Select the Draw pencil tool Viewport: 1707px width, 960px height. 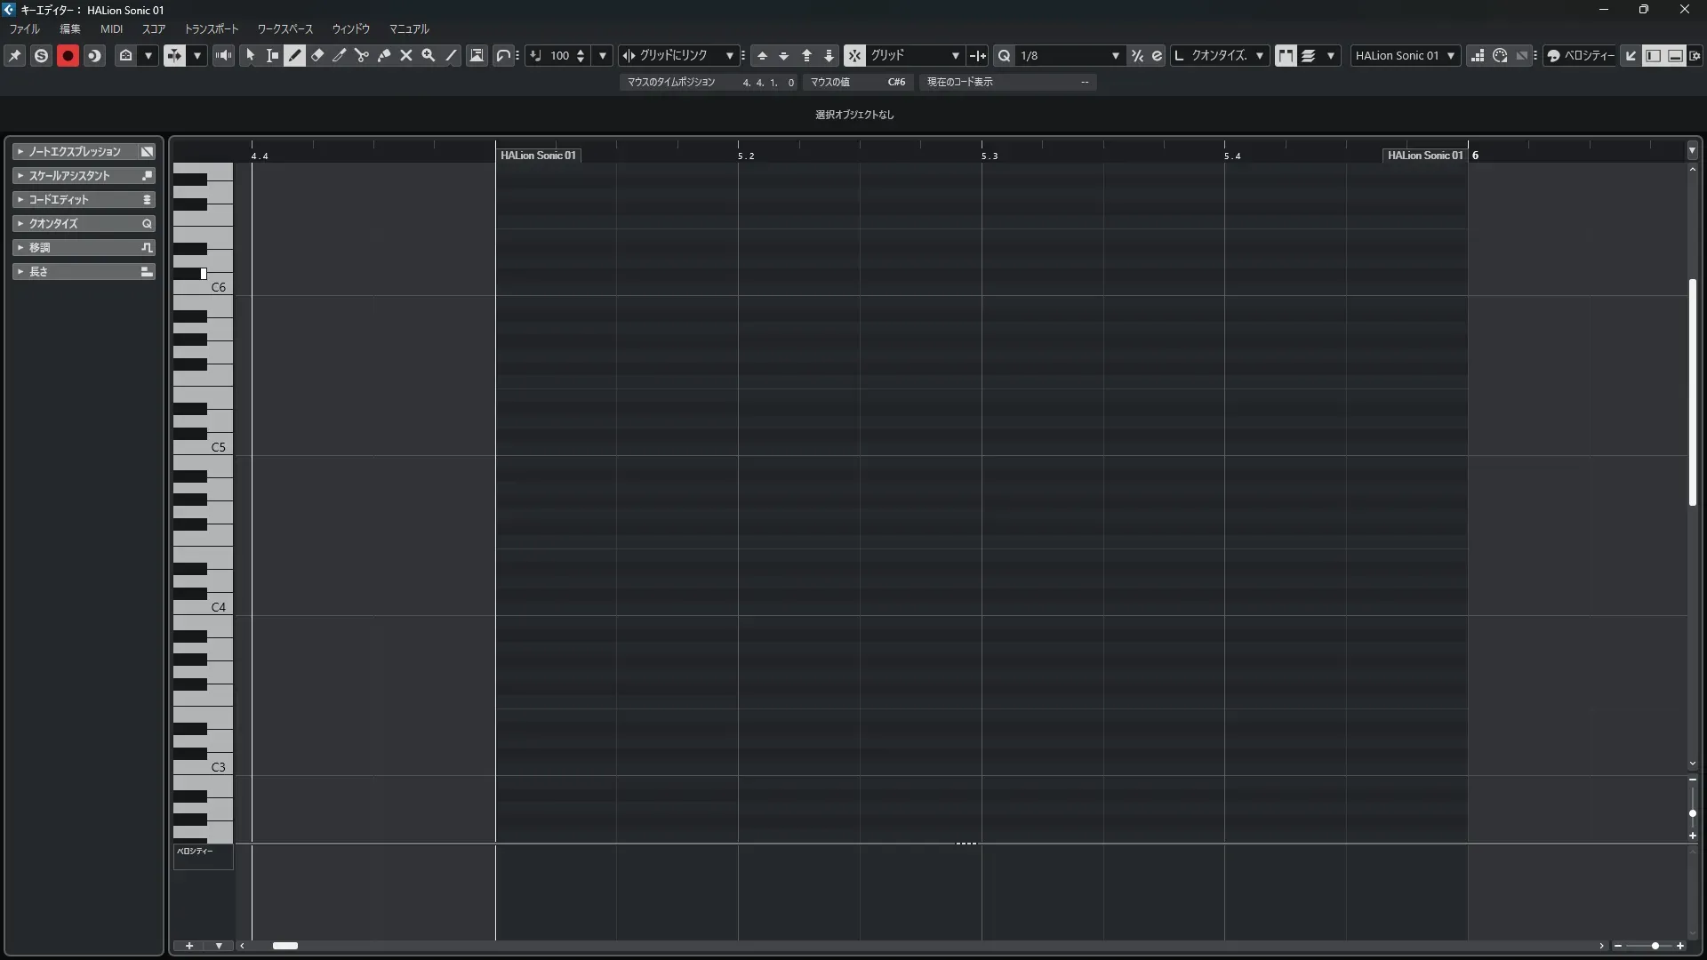295,55
